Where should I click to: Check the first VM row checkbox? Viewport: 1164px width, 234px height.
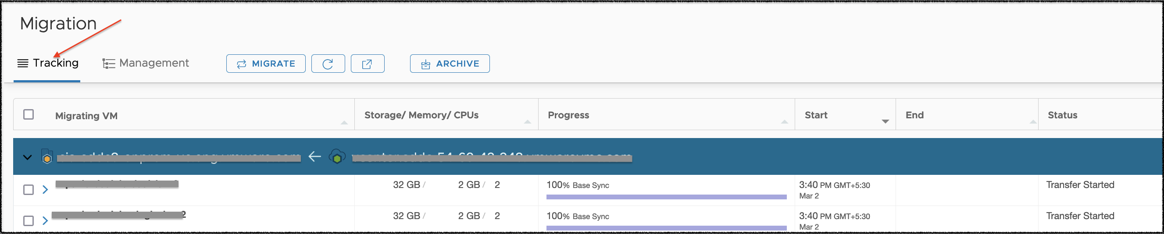29,190
